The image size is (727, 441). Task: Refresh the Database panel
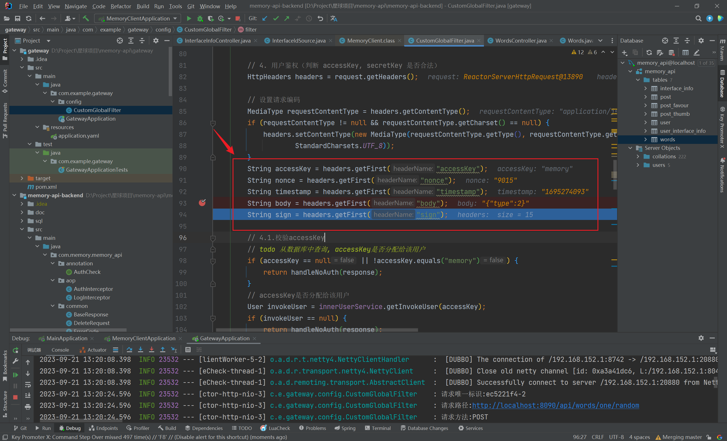[x=649, y=53]
